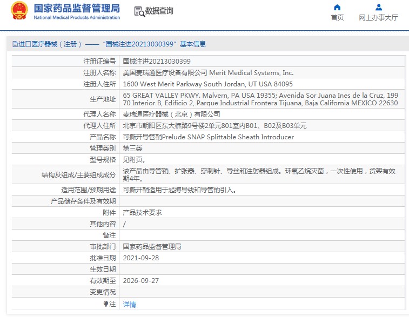
Task: Select the Prelude SNAP Splittable Sheath Introducer name
Action: tap(208, 137)
